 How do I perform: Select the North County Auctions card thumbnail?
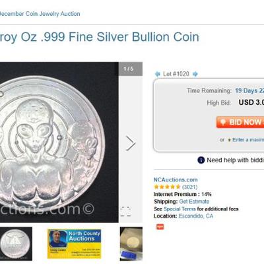click(75, 244)
